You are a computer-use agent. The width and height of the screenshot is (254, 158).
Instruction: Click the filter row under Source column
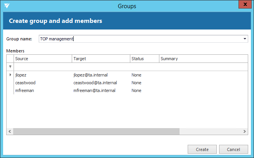point(43,67)
